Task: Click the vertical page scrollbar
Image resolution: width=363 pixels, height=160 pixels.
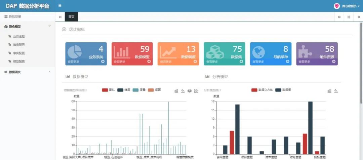Action: tap(361, 63)
